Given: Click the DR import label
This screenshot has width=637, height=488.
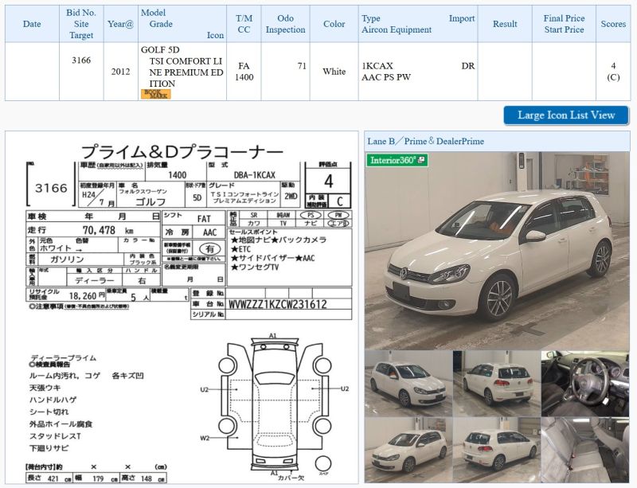Looking at the screenshot, I should point(468,66).
